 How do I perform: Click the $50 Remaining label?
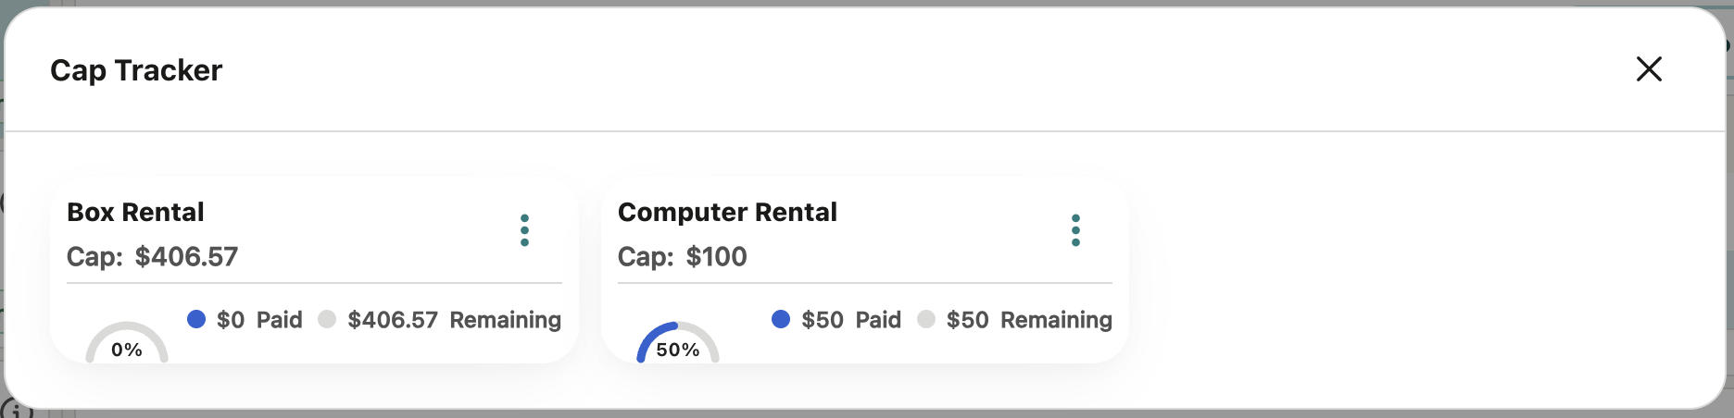click(1029, 320)
